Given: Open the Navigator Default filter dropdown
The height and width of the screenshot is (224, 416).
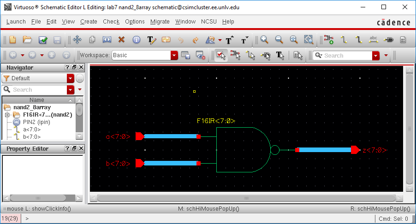Looking at the screenshot, I should (70, 78).
